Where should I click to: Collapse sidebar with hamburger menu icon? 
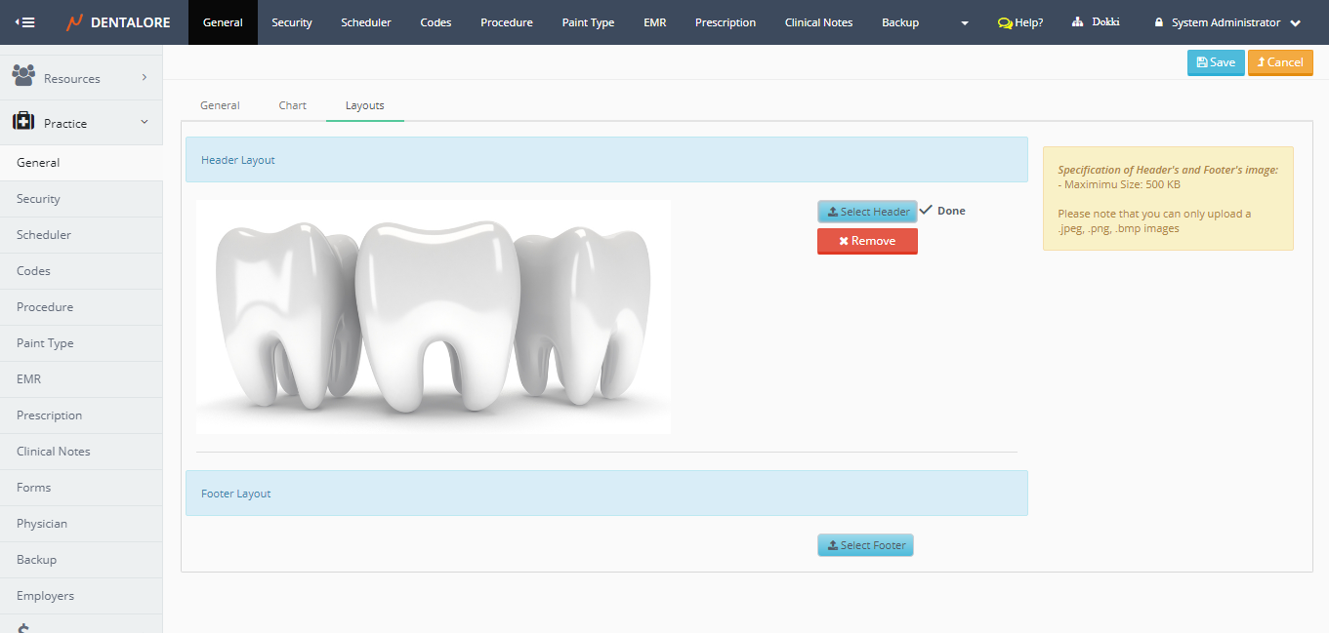[24, 22]
